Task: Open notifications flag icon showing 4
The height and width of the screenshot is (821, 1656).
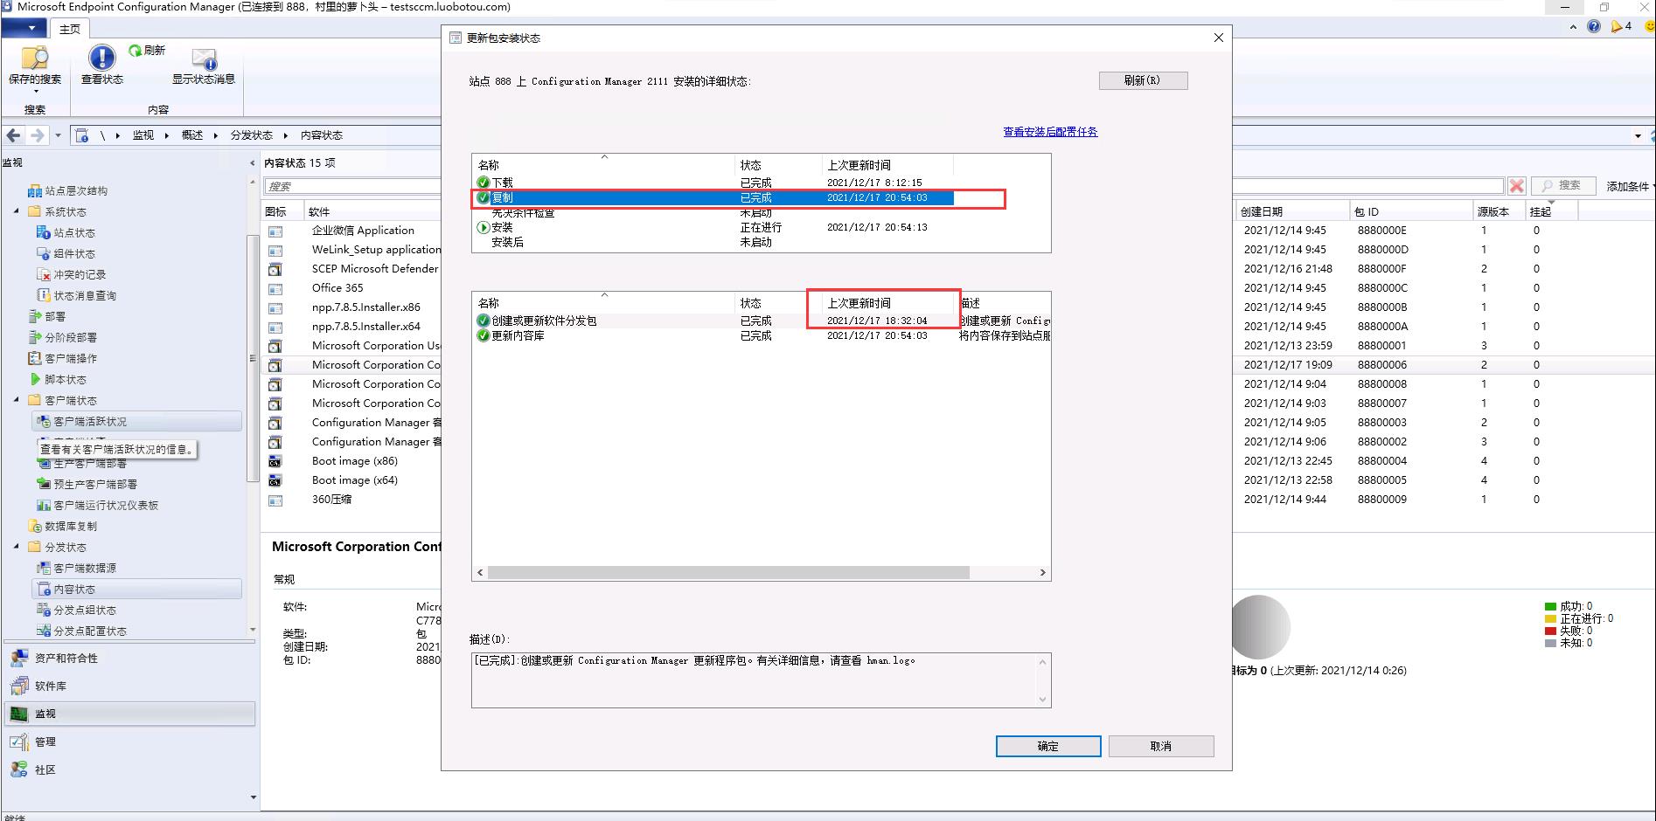Action: [1621, 27]
